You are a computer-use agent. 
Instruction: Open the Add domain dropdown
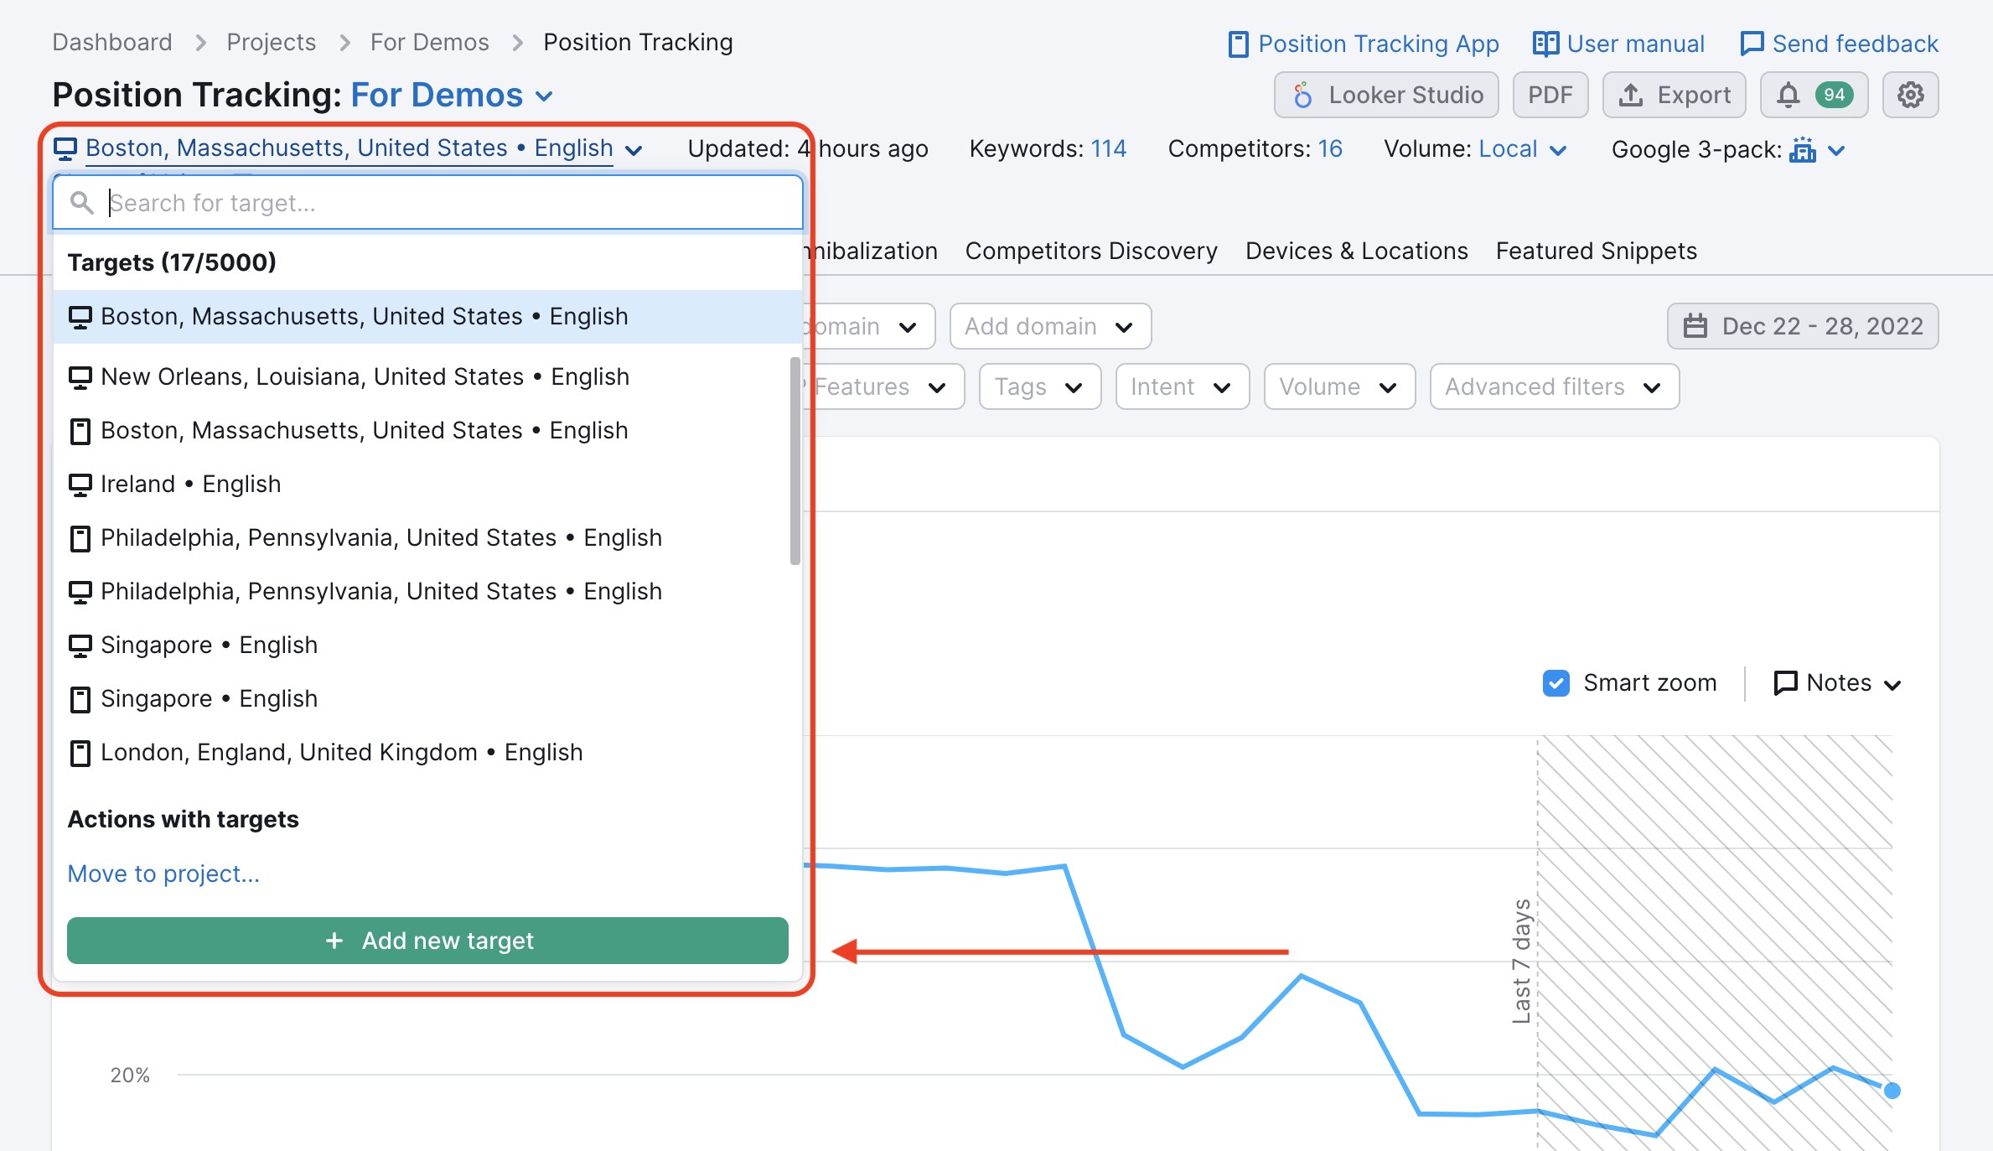(x=1050, y=326)
